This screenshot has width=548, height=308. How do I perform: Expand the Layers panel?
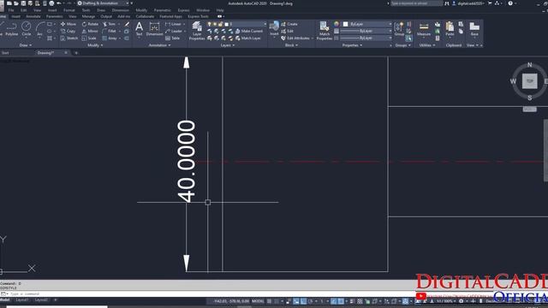[x=227, y=45]
